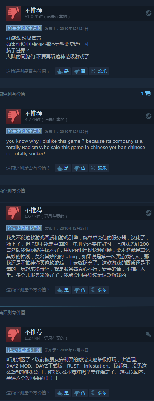Vote 是 on the English racism review

point(63,168)
